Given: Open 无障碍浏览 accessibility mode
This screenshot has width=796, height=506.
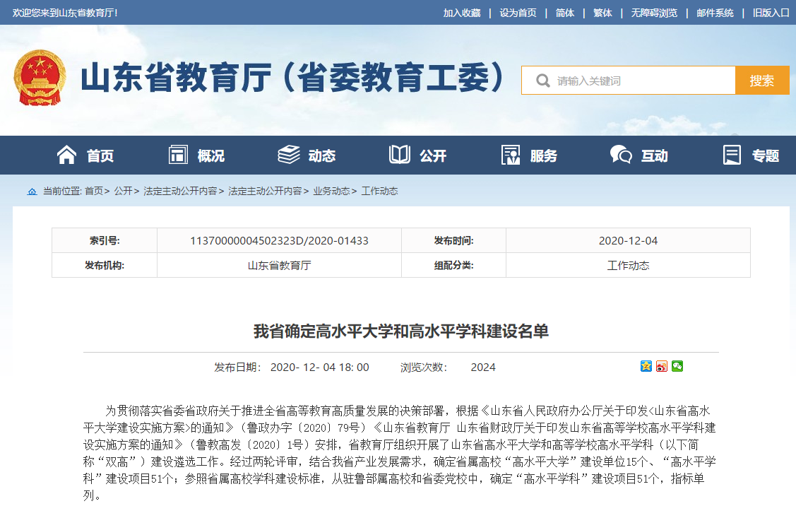Looking at the screenshot, I should pyautogui.click(x=654, y=13).
